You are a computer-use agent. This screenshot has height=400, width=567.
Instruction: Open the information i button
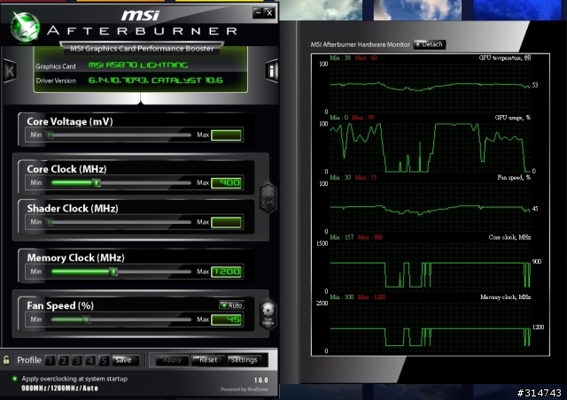271,71
